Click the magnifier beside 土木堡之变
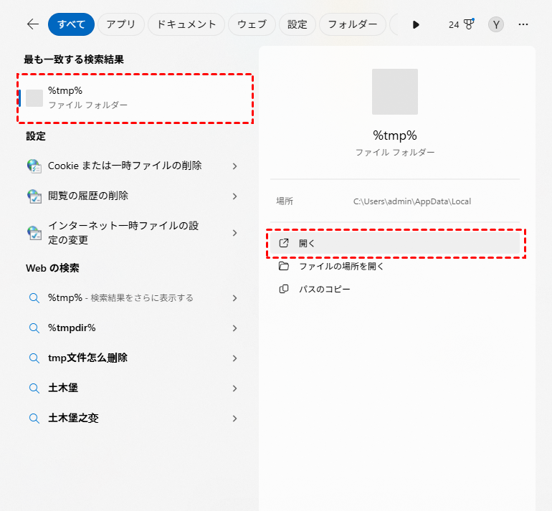This screenshot has width=552, height=511. (x=34, y=419)
